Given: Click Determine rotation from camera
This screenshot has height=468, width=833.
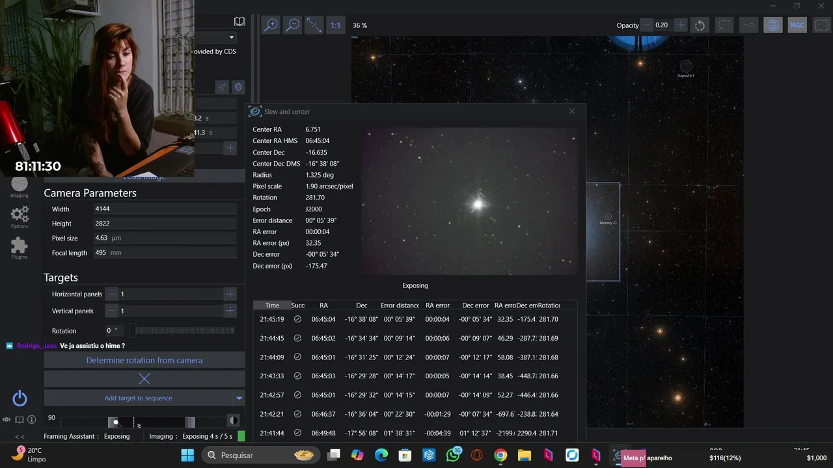Looking at the screenshot, I should [144, 360].
